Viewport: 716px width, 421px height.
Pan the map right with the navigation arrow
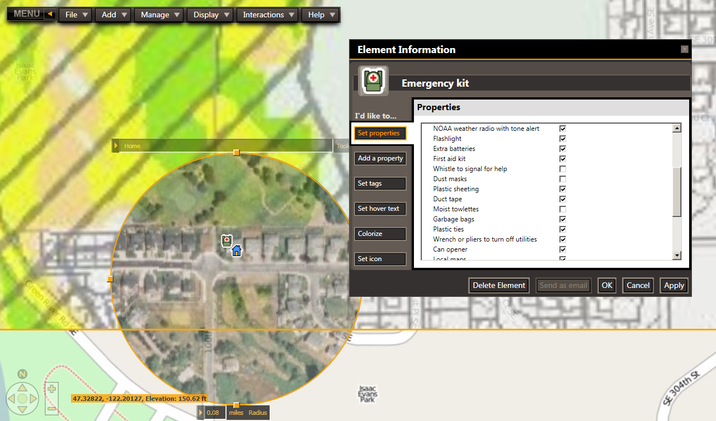[34, 399]
